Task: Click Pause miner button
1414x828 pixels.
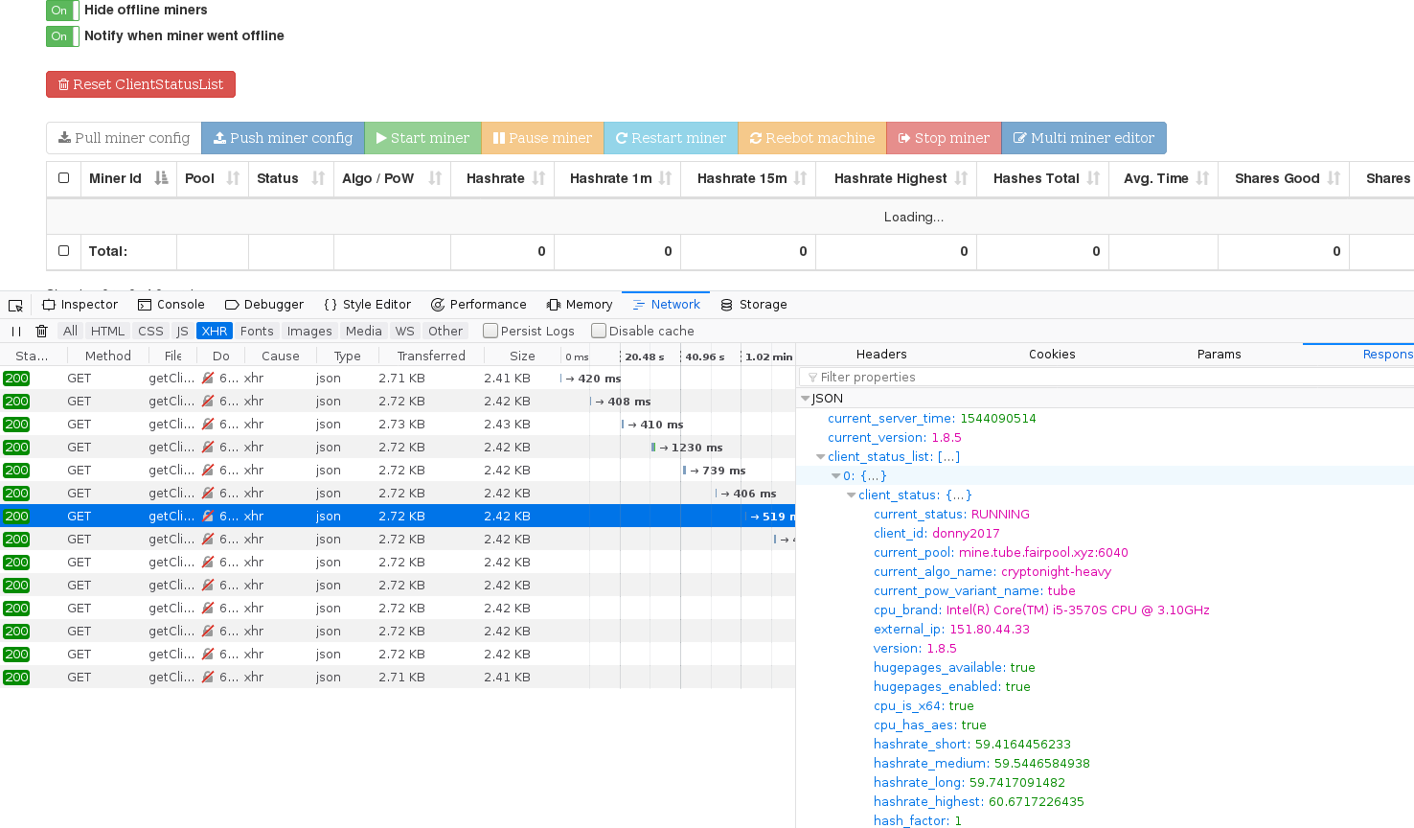Action: coord(542,138)
